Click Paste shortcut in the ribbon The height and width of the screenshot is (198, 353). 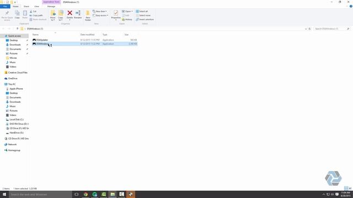tap(38, 19)
